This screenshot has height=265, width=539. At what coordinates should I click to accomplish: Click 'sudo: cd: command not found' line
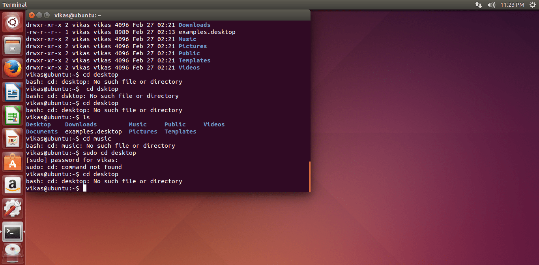click(x=74, y=167)
